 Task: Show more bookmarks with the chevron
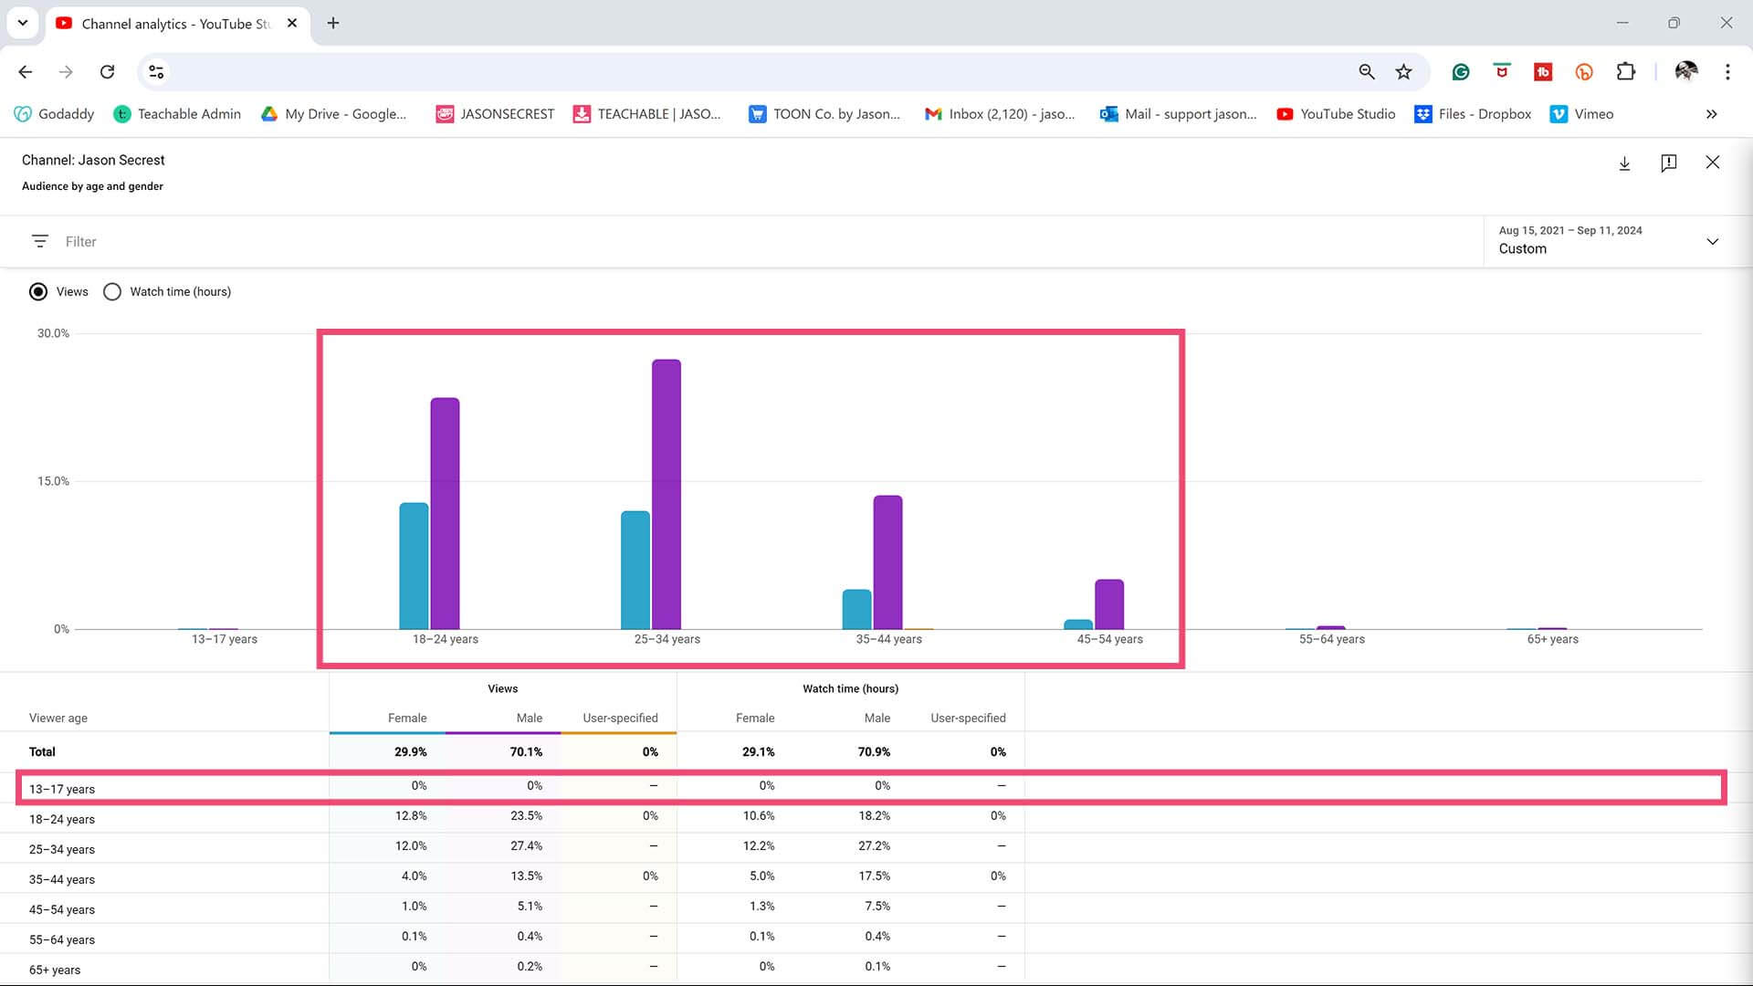(1711, 114)
